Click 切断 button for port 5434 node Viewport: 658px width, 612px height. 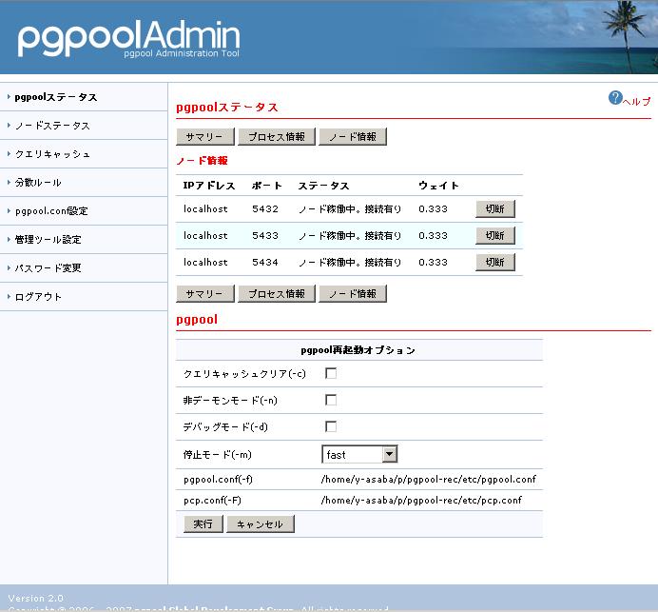(x=495, y=262)
